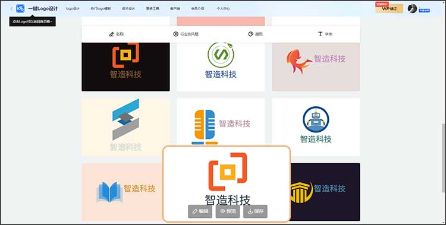Viewport: 446px width, 225px height.
Task: Select the orange-blue microphone logo card
Action: pos(221,122)
